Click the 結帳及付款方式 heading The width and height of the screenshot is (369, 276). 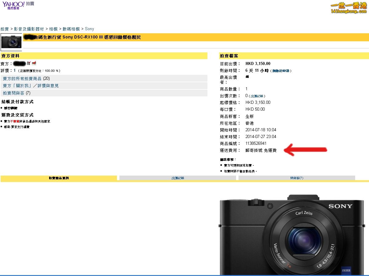[x=18, y=102]
